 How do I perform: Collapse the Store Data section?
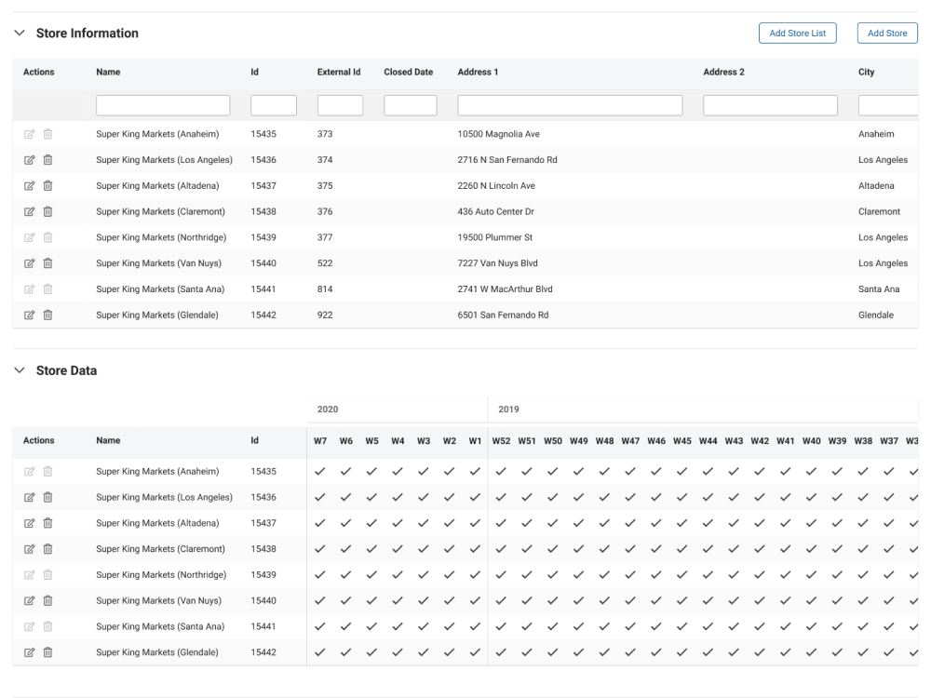point(20,370)
